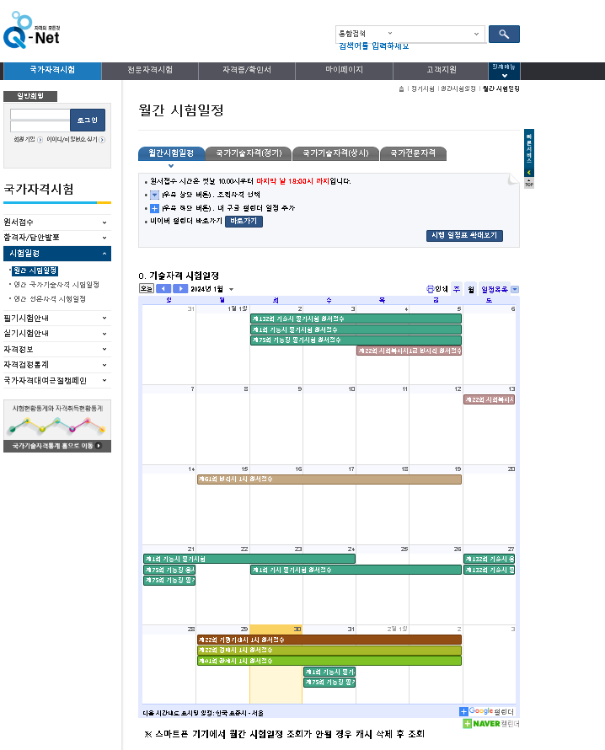605x750 pixels.
Task: Go to previous month with left arrow
Action: [163, 289]
